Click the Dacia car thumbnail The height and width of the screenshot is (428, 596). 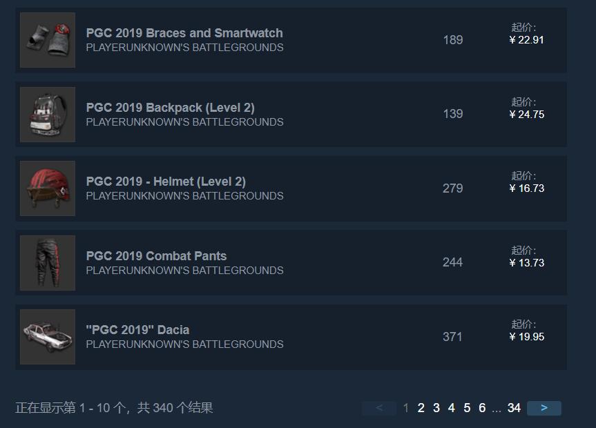[47, 337]
